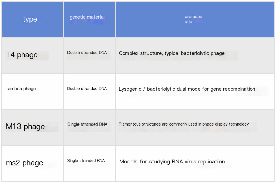The width and height of the screenshot is (277, 183).
Task: Select the 'Filamentous structures' description cell
Action: (x=183, y=124)
